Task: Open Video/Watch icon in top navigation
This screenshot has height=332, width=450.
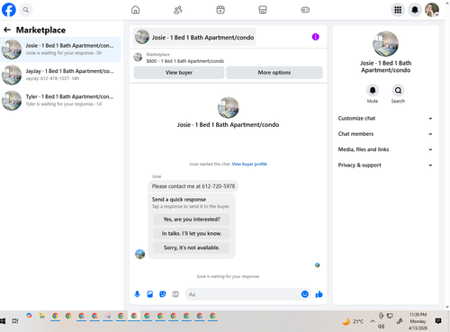Action: point(220,10)
